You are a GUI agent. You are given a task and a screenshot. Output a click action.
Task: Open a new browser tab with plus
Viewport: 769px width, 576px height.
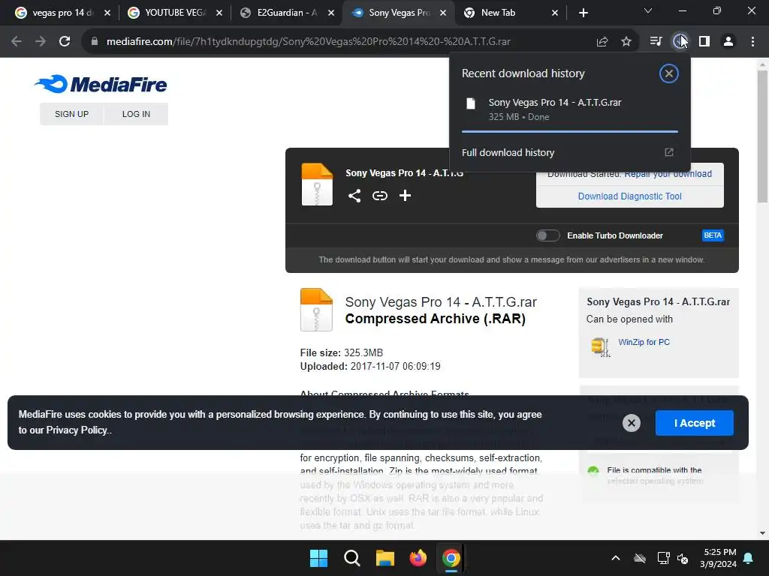(583, 13)
